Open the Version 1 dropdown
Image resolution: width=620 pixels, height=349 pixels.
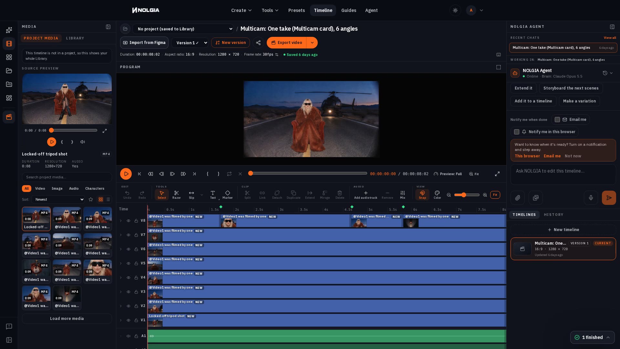(190, 43)
